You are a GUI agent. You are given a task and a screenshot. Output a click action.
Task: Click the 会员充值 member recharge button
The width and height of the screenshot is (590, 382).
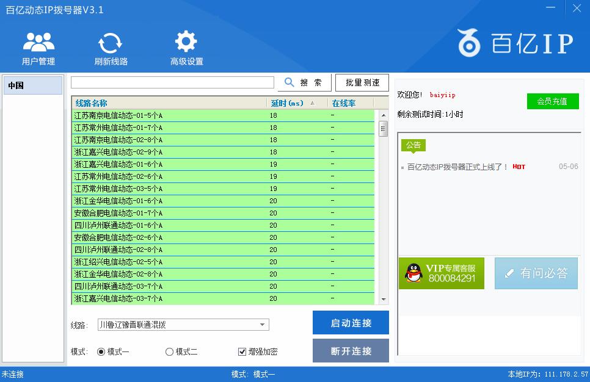coord(552,101)
